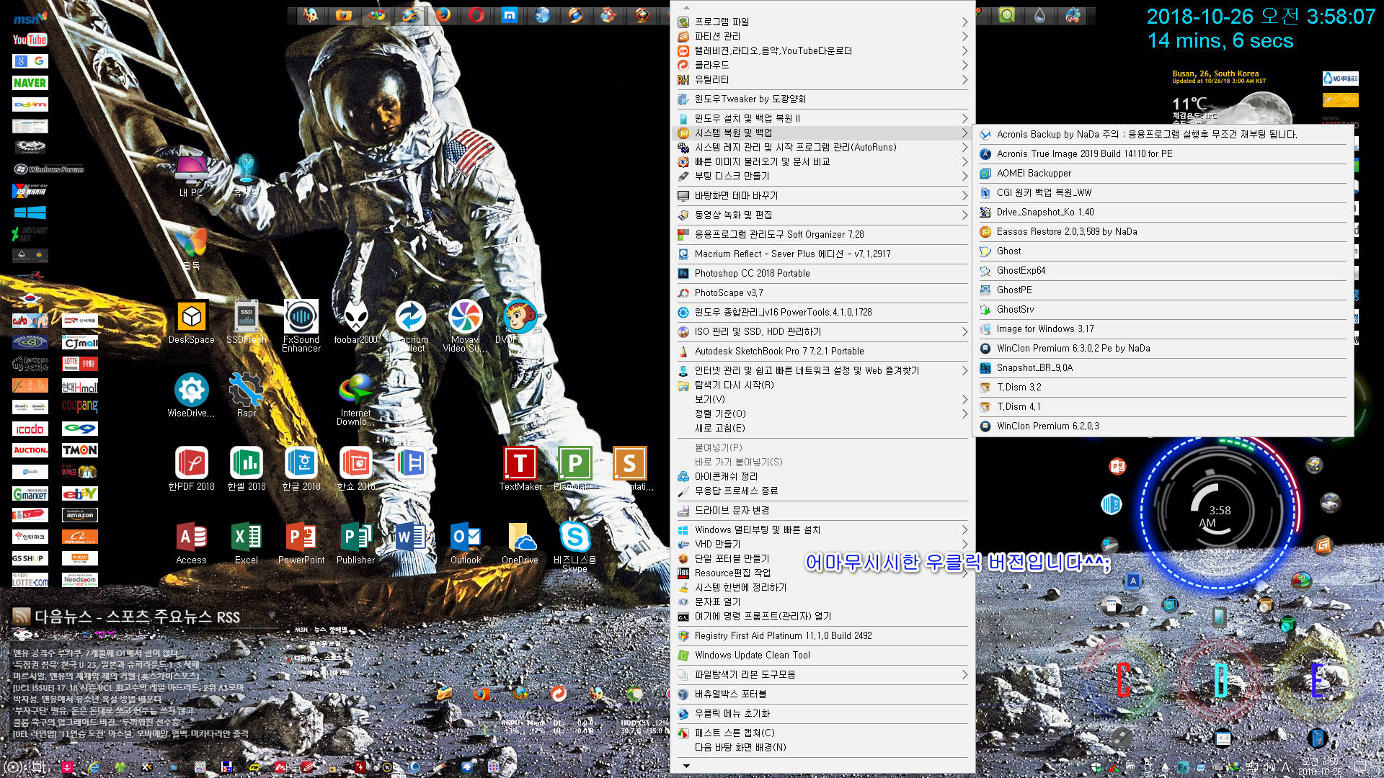Open foobar2000 desktop icon
Image resolution: width=1384 pixels, height=778 pixels.
[x=356, y=322]
